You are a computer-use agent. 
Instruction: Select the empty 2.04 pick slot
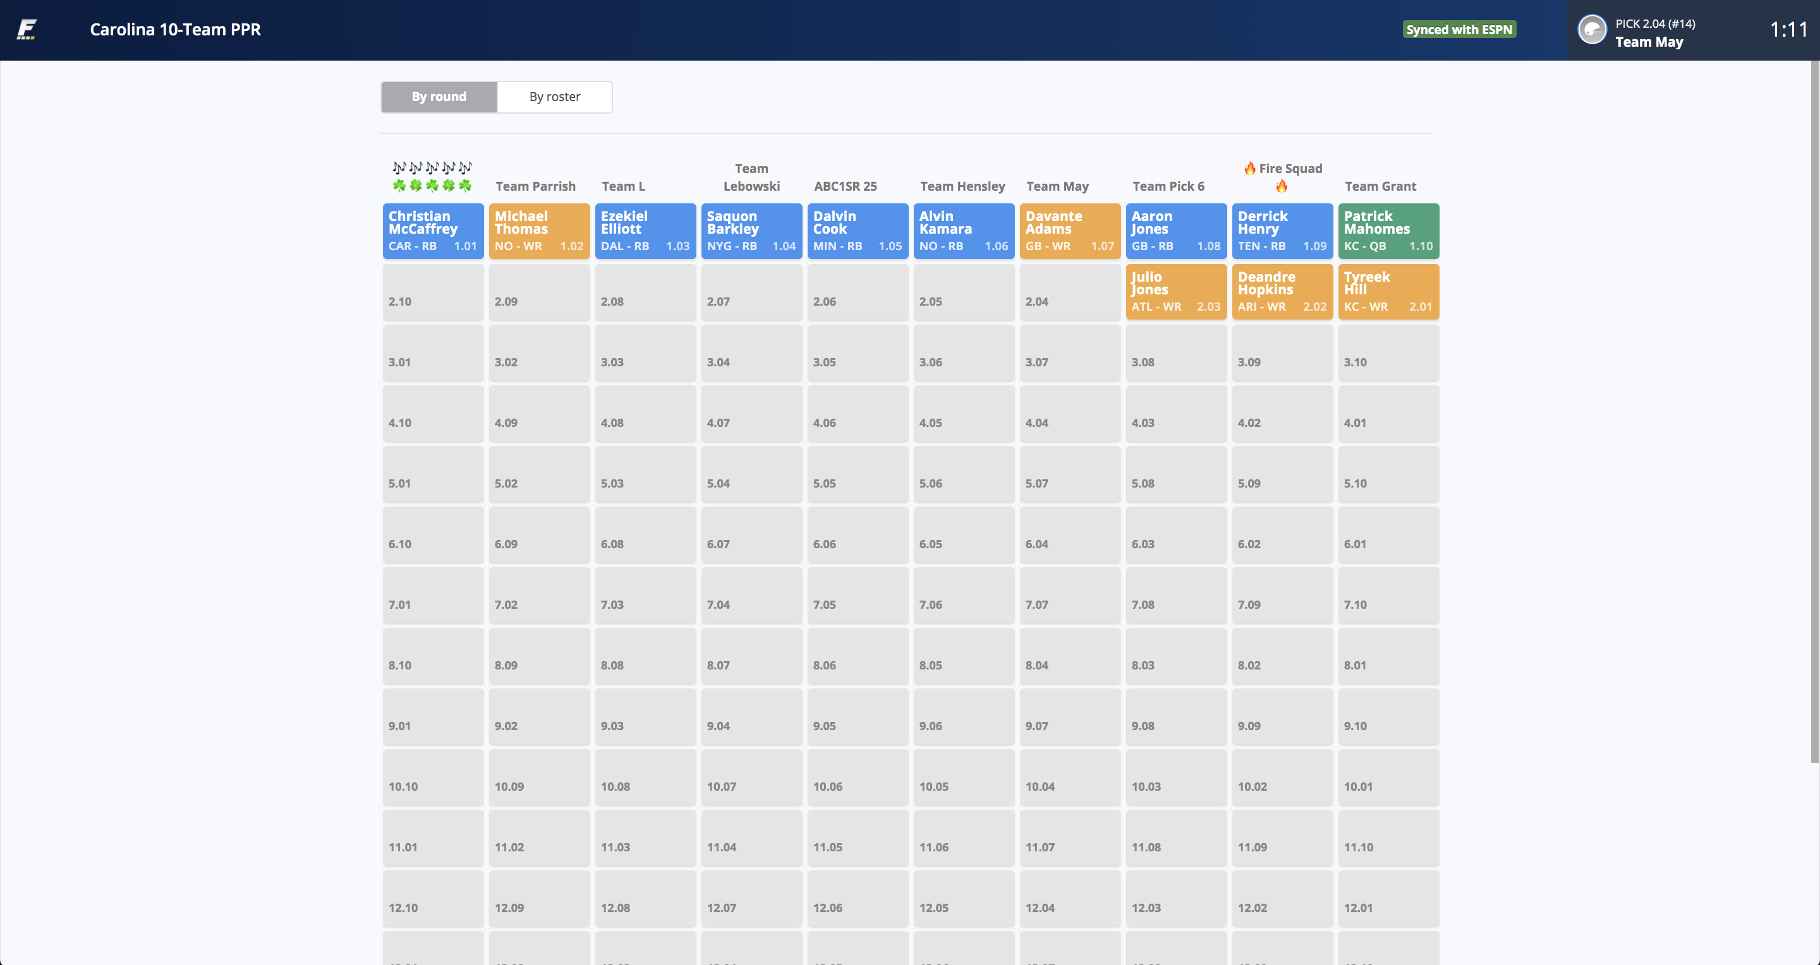click(1071, 292)
